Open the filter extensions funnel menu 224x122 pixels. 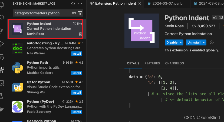click(80, 13)
